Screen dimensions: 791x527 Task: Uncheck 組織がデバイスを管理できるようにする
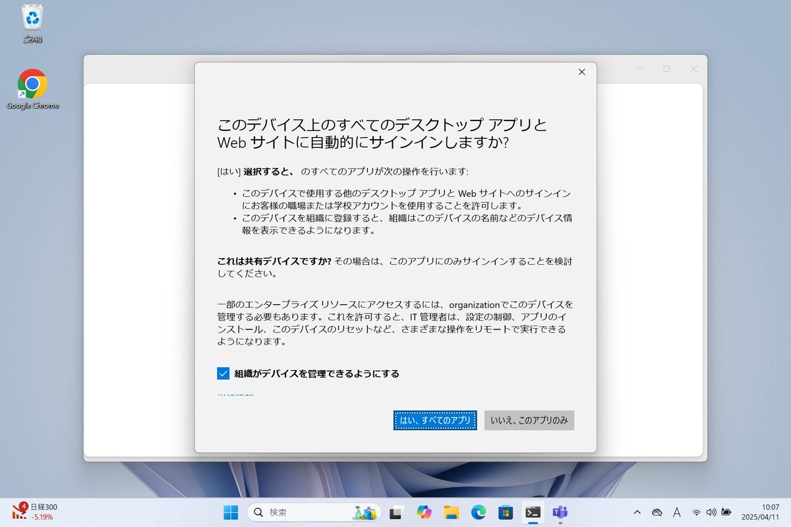[x=223, y=373]
